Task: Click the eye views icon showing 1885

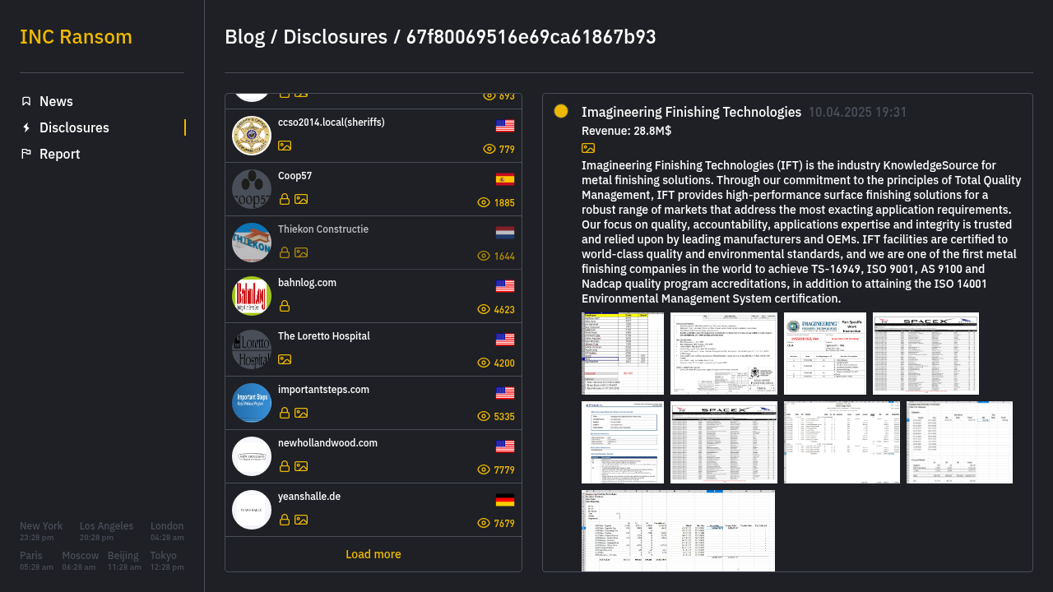Action: [x=484, y=202]
